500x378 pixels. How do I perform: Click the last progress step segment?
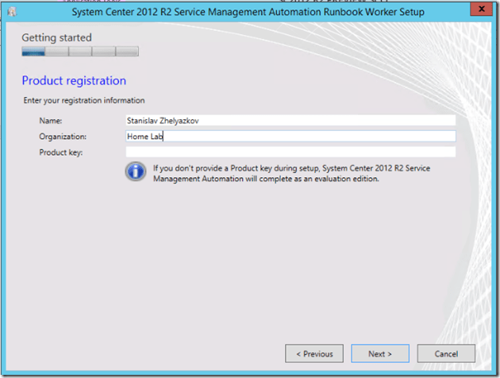(127, 52)
